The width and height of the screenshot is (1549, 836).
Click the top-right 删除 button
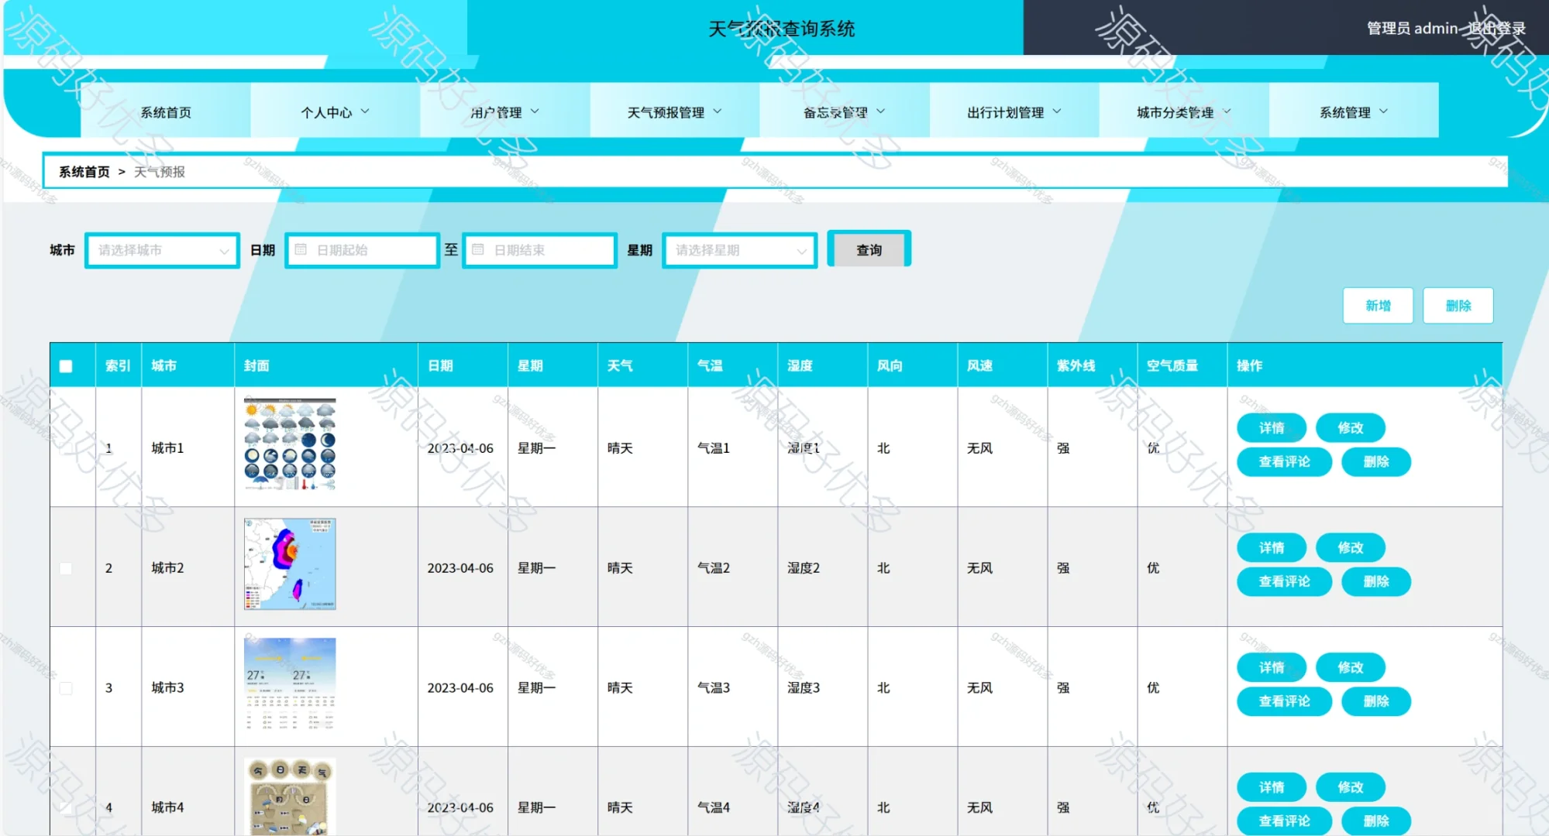1458,305
